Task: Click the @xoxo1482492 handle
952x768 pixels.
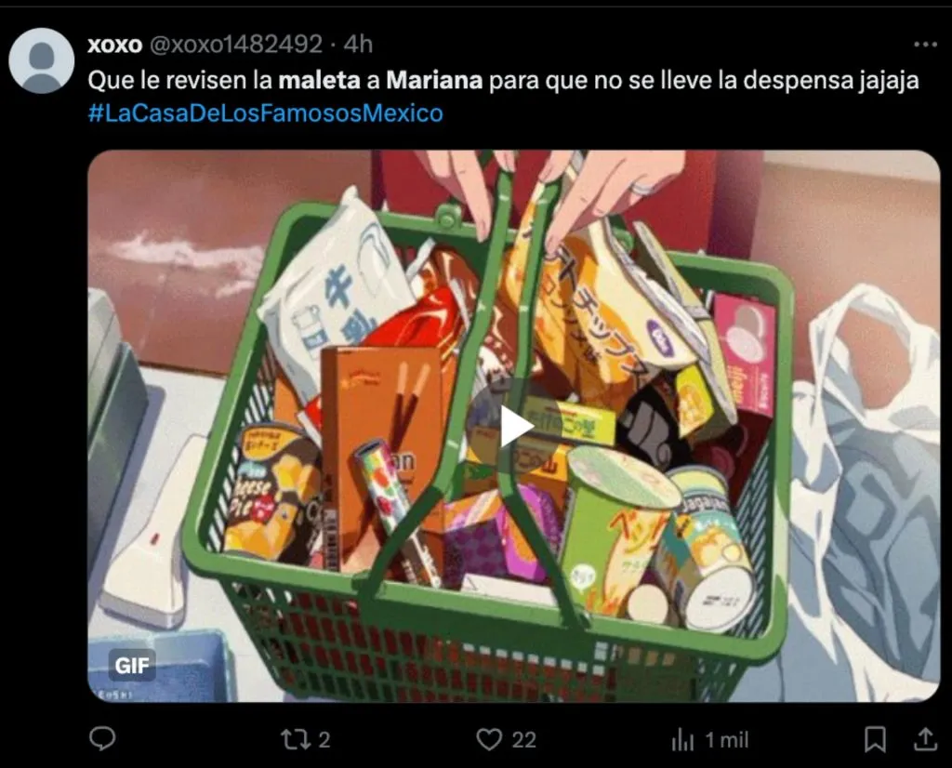Action: [235, 45]
